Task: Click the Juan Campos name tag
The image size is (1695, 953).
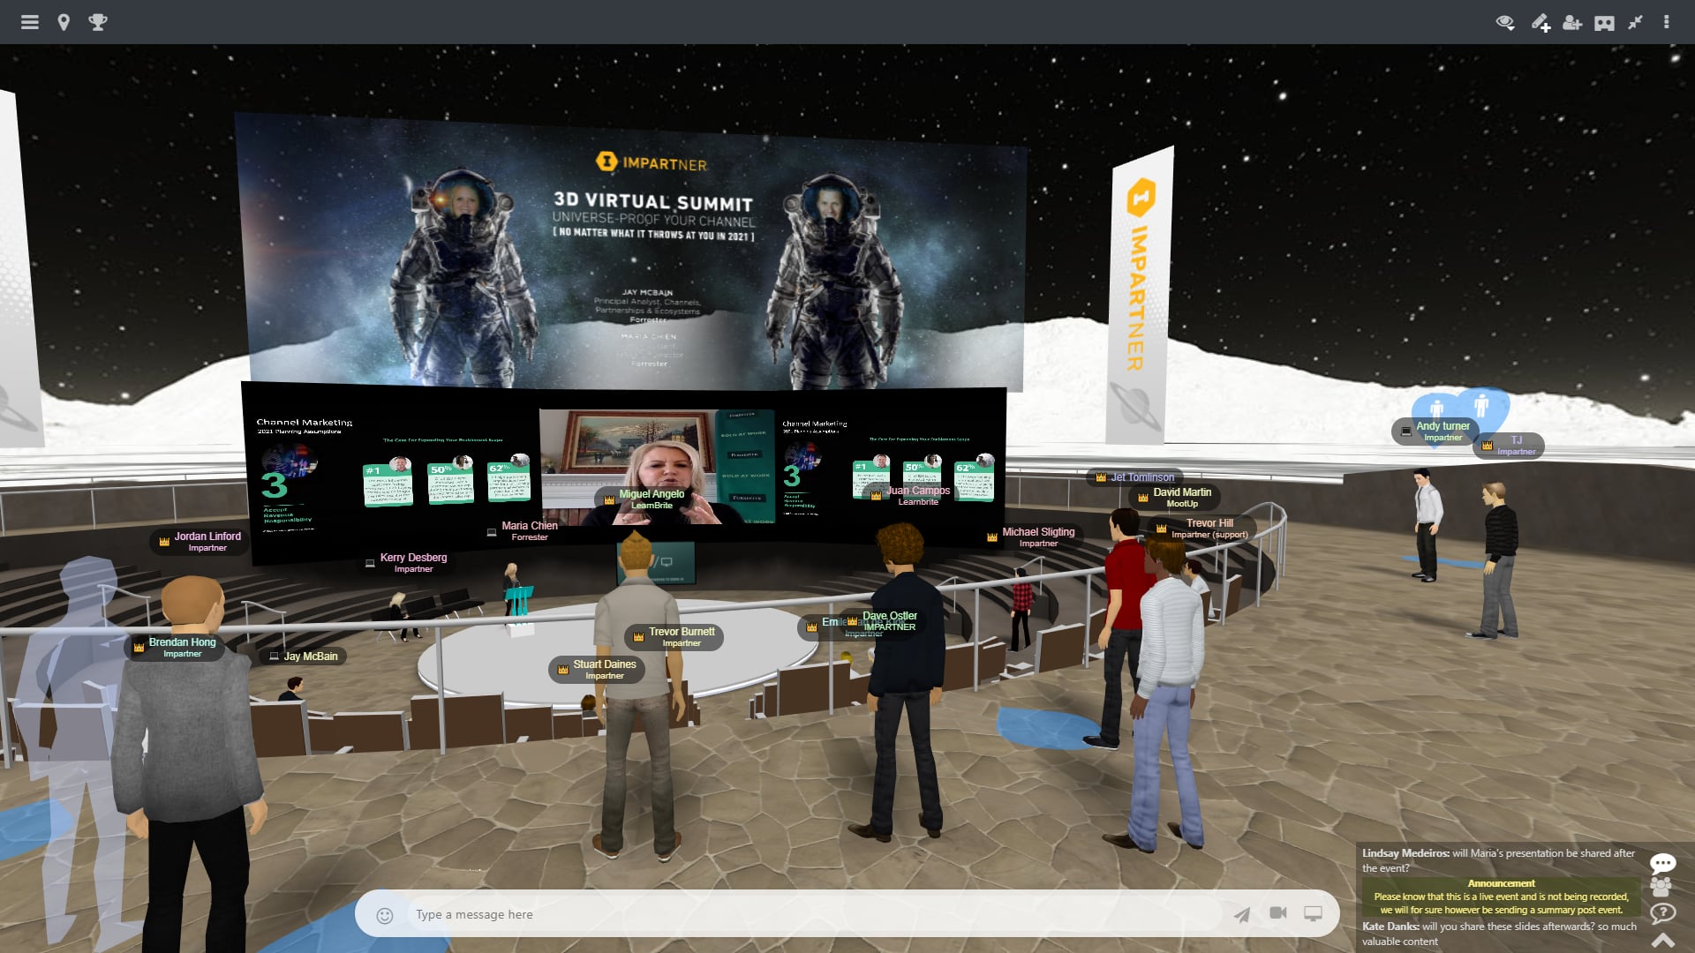Action: 910,496
